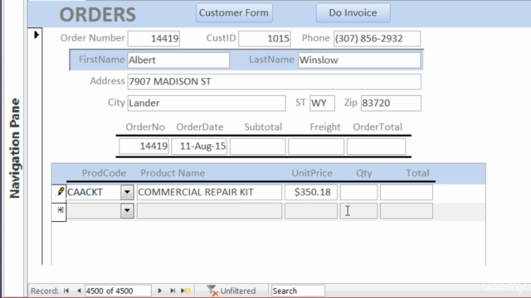The image size is (531, 298).
Task: Click the Record: label in navigation bar
Action: click(x=45, y=291)
